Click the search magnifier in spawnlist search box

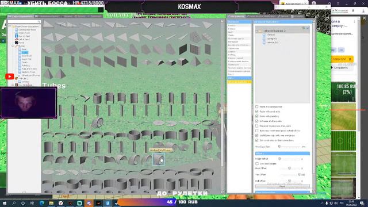(39, 22)
